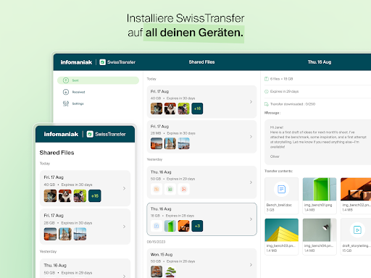Open draft_storytelling video file icon
This screenshot has width=371, height=278.
(x=357, y=229)
